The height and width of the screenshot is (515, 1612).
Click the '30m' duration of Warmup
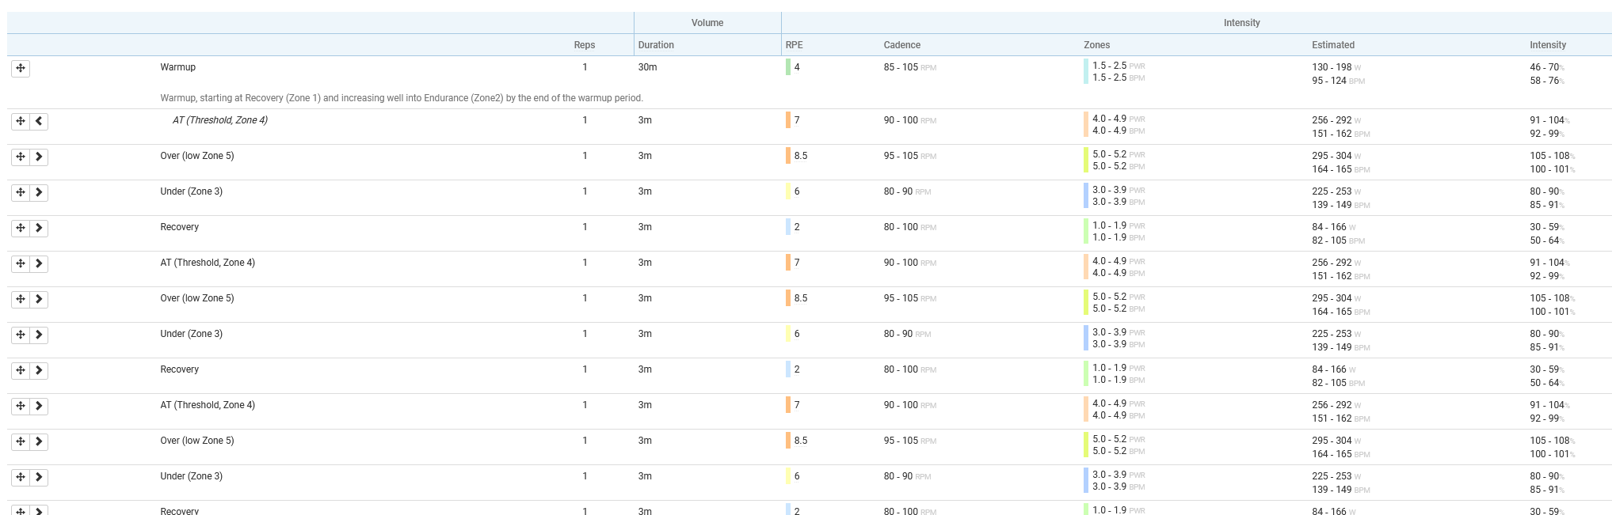point(647,67)
